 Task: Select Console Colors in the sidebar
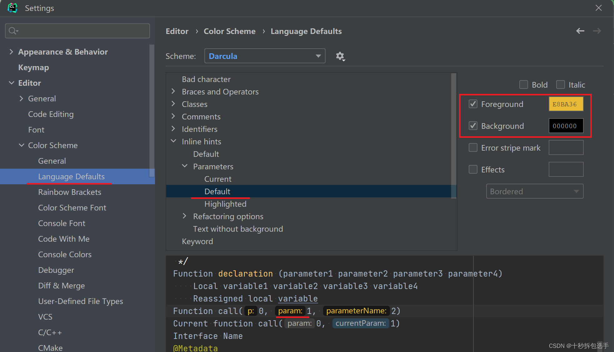[x=65, y=254]
